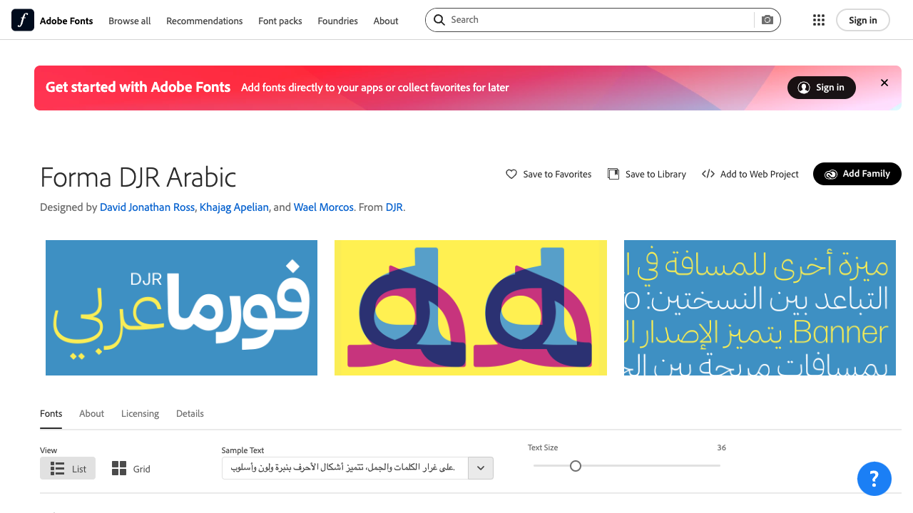Click the heart Save to Favorites icon
913x513 pixels.
tap(511, 174)
